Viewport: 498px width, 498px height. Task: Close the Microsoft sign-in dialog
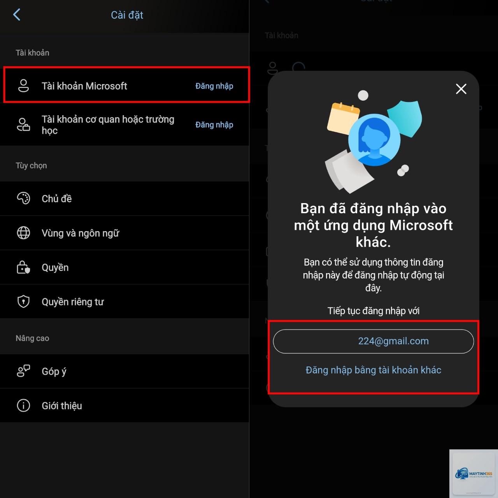(461, 89)
